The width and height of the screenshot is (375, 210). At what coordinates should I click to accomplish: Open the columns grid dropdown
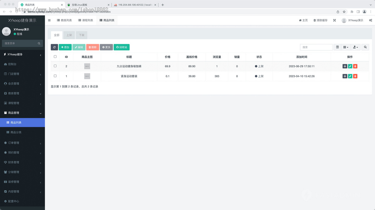(x=346, y=47)
